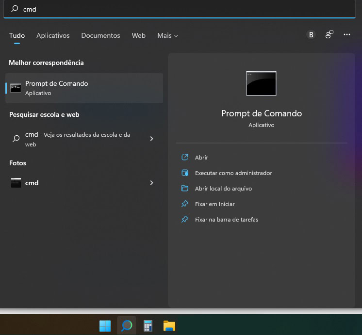Click Abrir to open Command Prompt
362x335 pixels.
[x=201, y=158]
